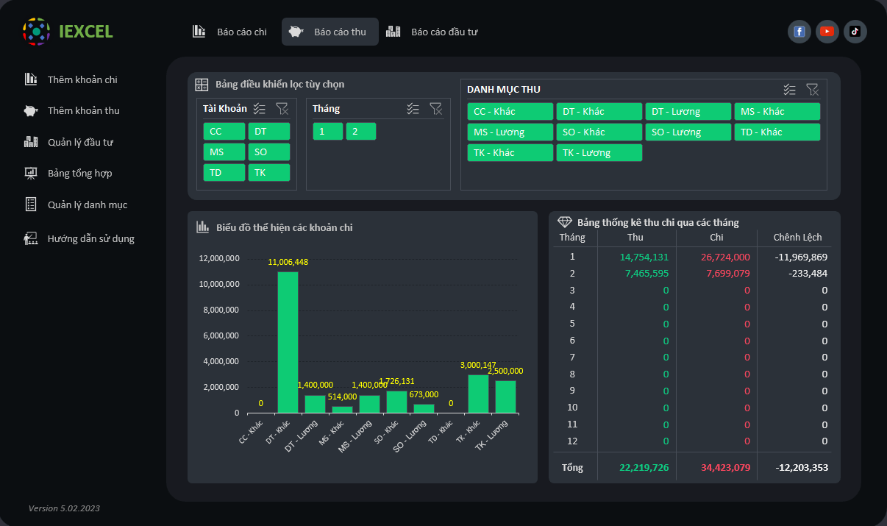This screenshot has height=526, width=887.
Task: Click the presentation icon beside Bảng tổng hợp
Action: coord(31,173)
